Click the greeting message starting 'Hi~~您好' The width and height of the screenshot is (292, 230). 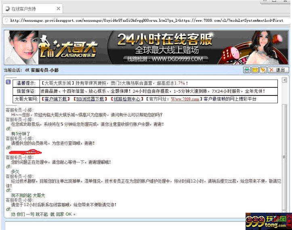pyautogui.click(x=87, y=115)
